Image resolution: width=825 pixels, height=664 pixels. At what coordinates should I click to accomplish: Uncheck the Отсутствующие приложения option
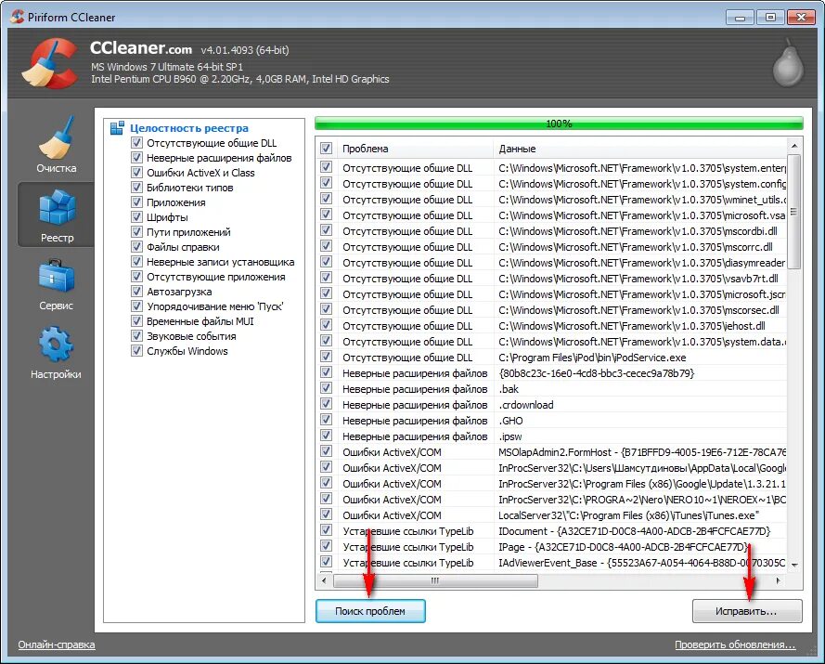coord(136,277)
